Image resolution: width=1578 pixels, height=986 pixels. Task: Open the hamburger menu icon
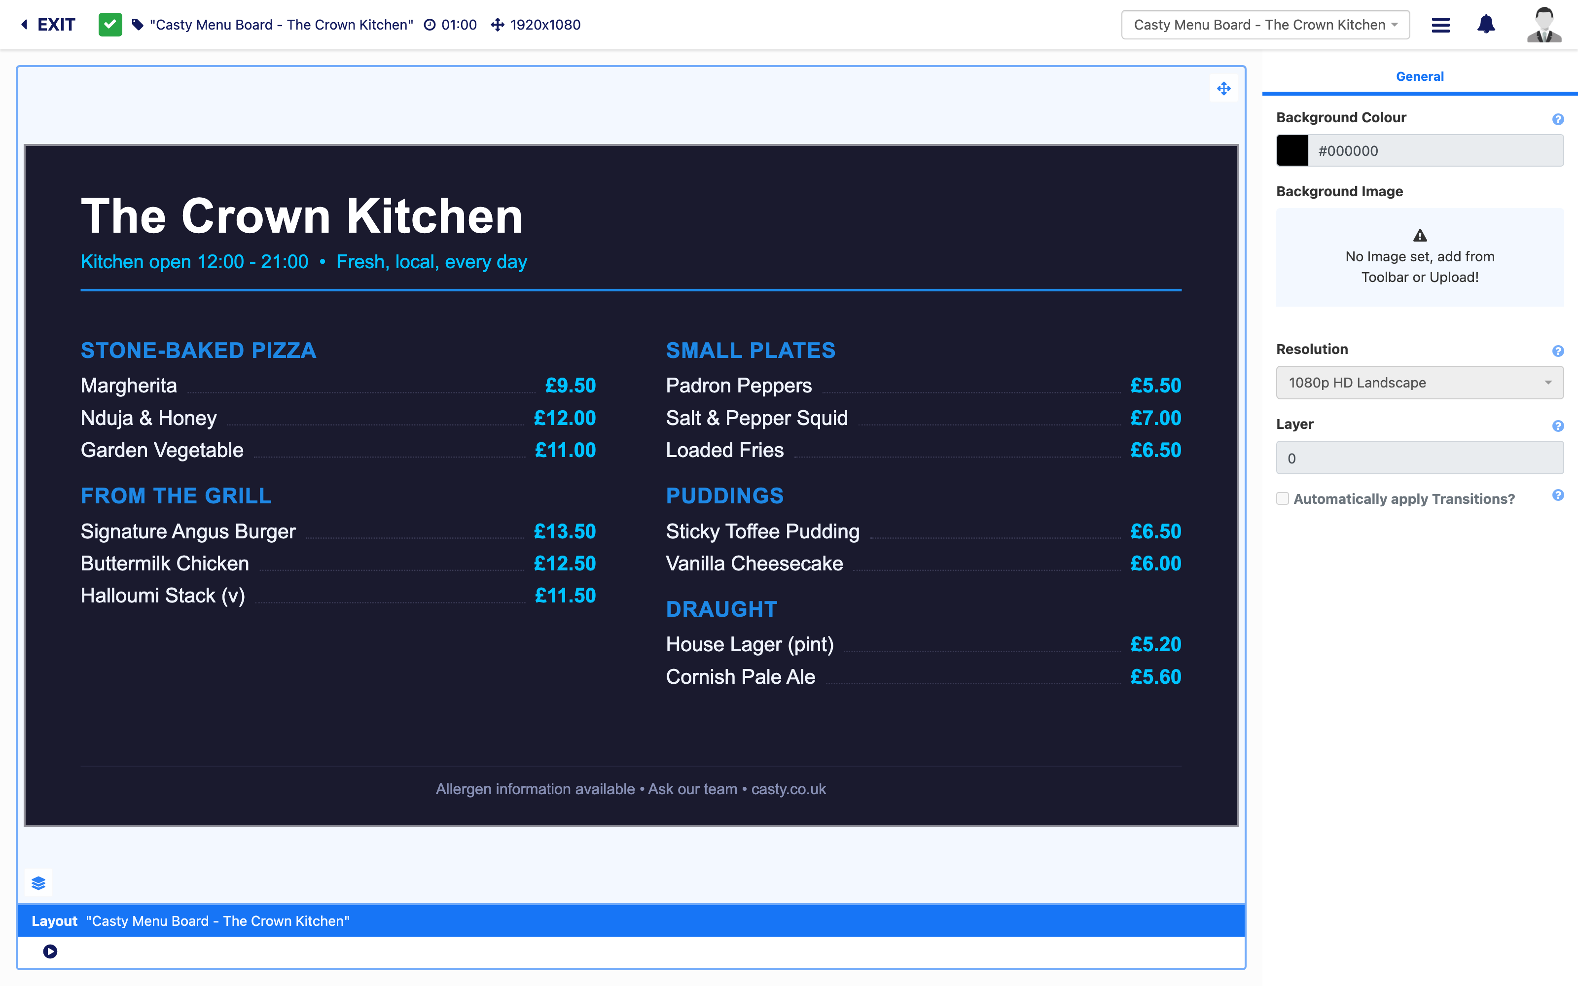1440,25
